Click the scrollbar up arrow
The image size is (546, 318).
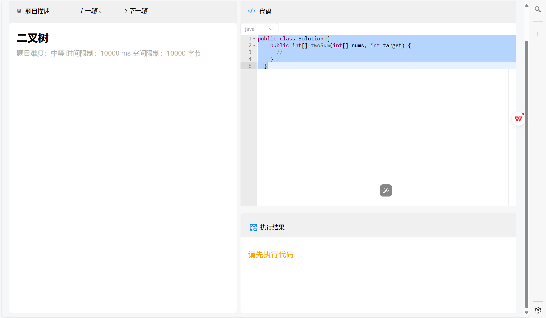pos(527,6)
